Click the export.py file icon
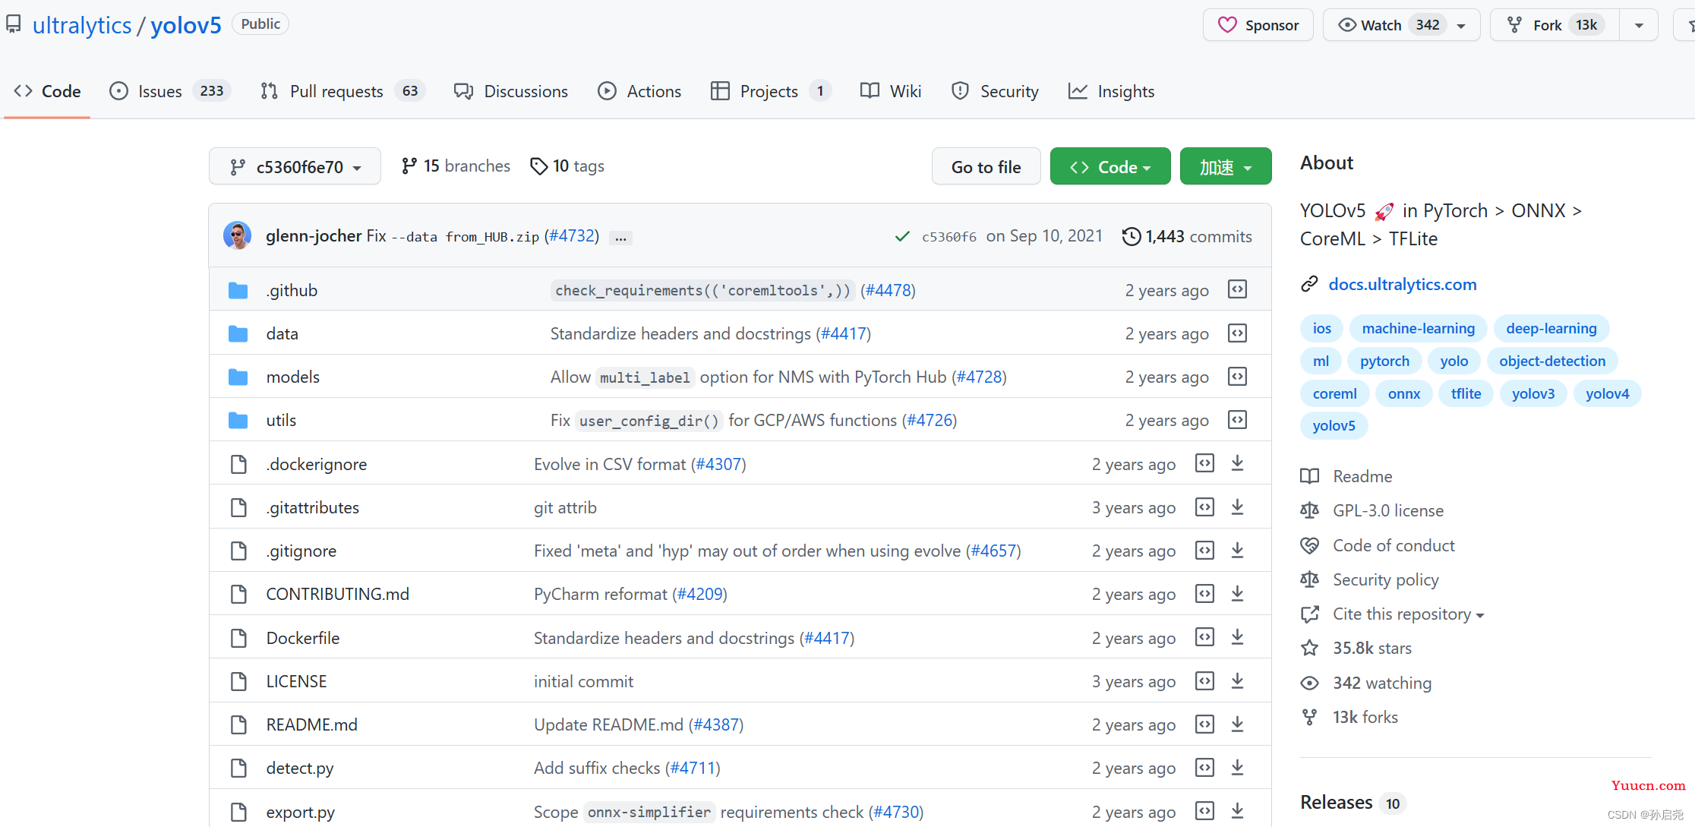The width and height of the screenshot is (1695, 827). click(x=238, y=812)
